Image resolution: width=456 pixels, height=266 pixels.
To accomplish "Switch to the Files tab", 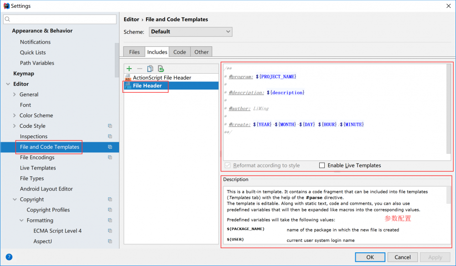I will pyautogui.click(x=135, y=52).
